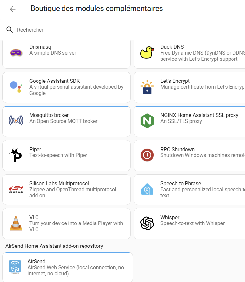245x282 pixels.
Task: Click the Whisper OpenAI knot icon
Action: pos(147,223)
